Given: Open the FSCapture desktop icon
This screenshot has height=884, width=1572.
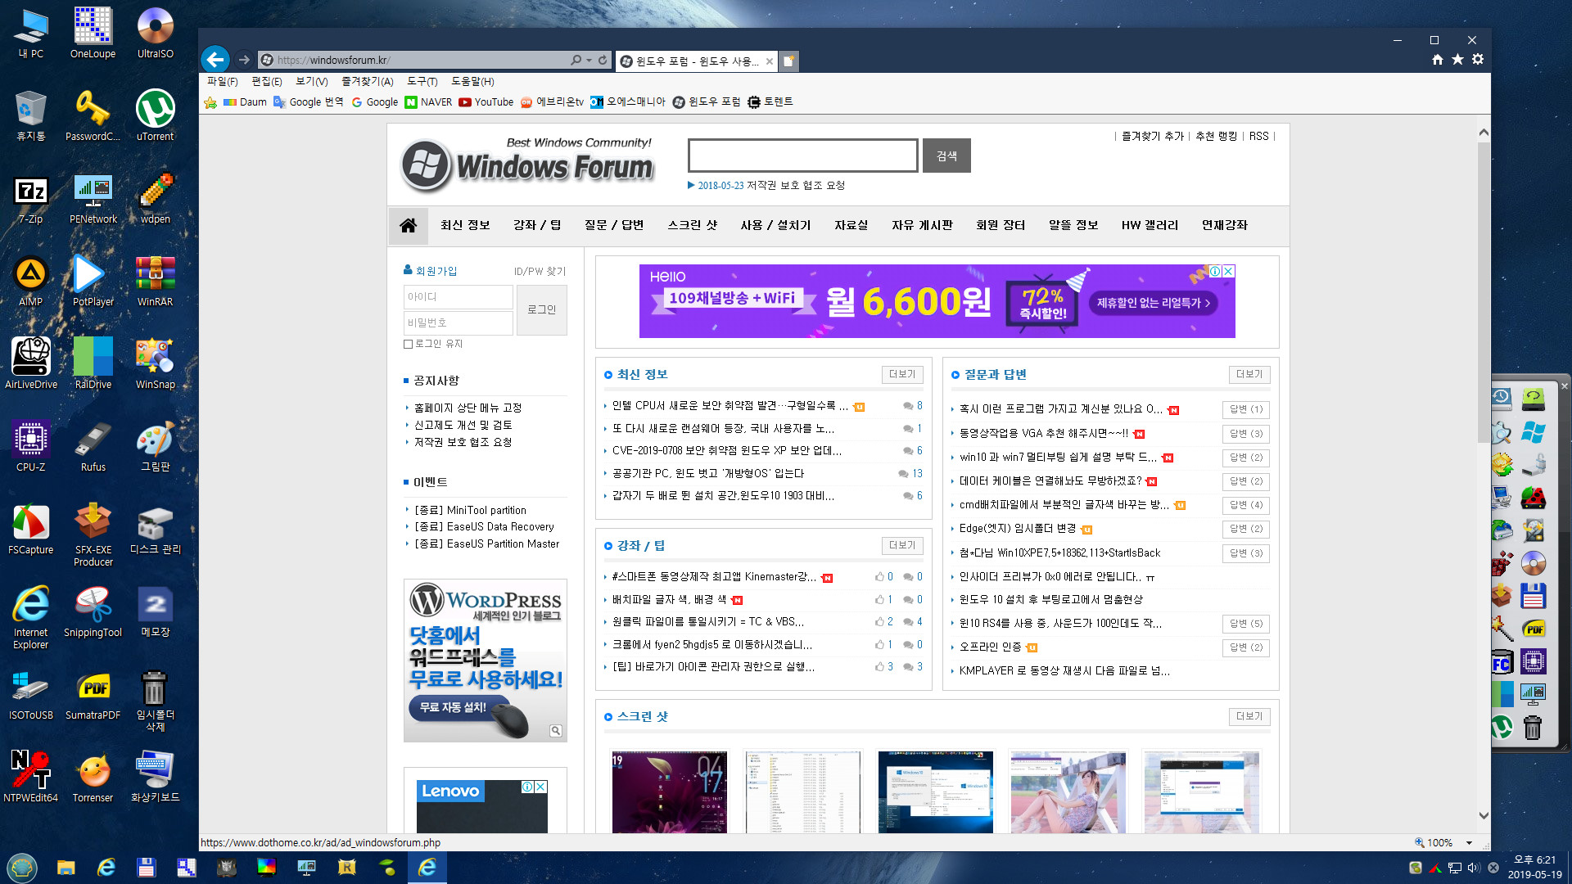Looking at the screenshot, I should [30, 529].
